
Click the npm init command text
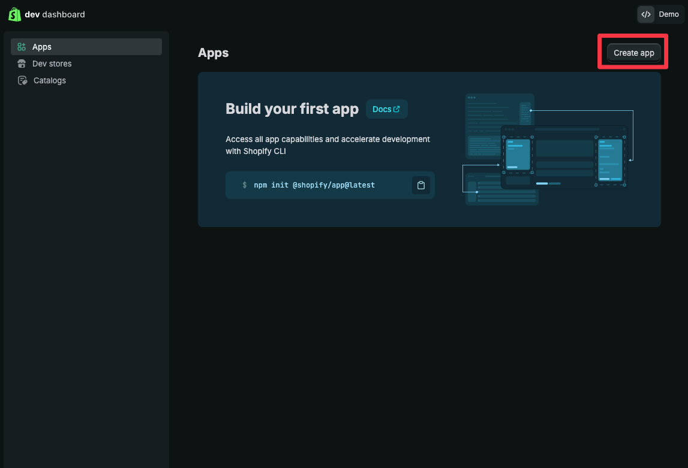pyautogui.click(x=314, y=185)
